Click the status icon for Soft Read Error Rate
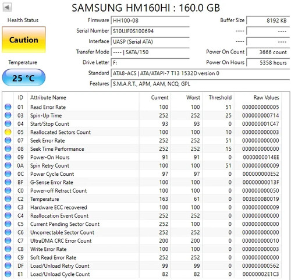Screen dimensions: 291x280 (x=8, y=257)
